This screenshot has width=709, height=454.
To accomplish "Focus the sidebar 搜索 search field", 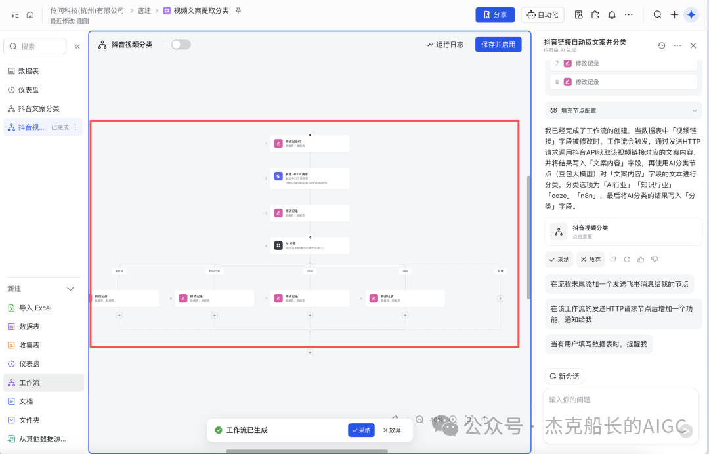I will pyautogui.click(x=35, y=47).
